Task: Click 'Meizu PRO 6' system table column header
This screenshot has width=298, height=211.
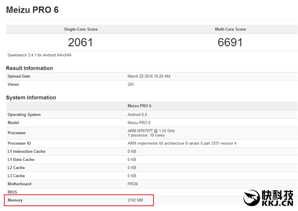Action: (x=139, y=106)
